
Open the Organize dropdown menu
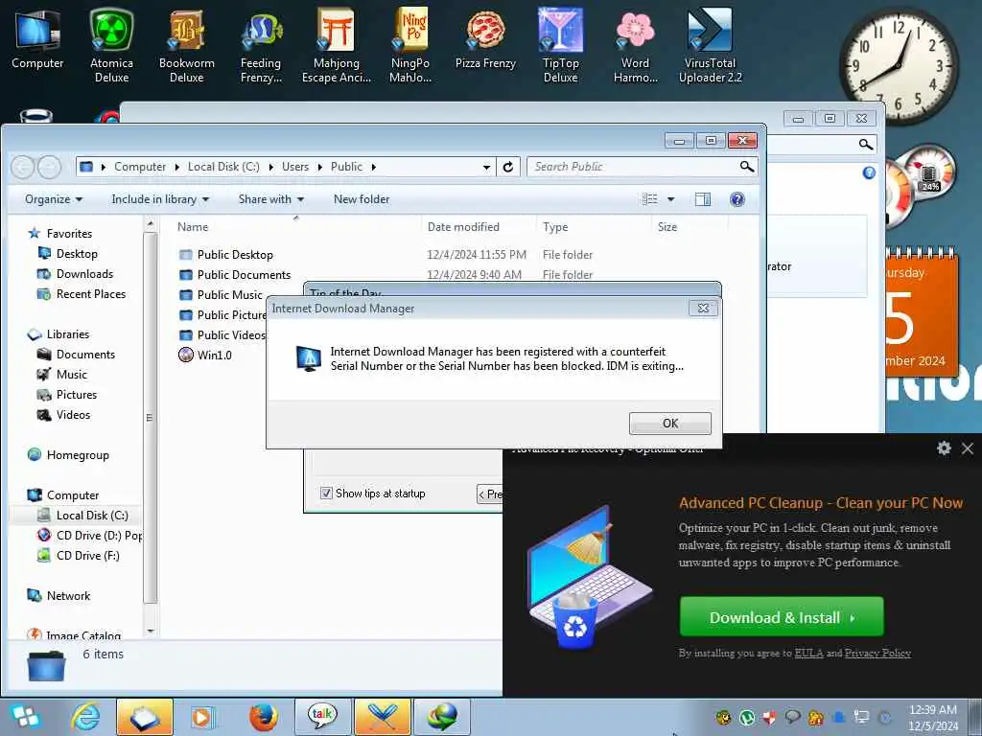[x=54, y=199]
